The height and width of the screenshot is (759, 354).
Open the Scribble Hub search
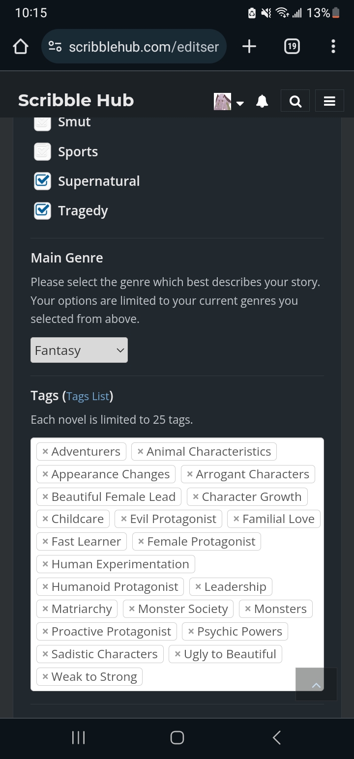click(295, 100)
